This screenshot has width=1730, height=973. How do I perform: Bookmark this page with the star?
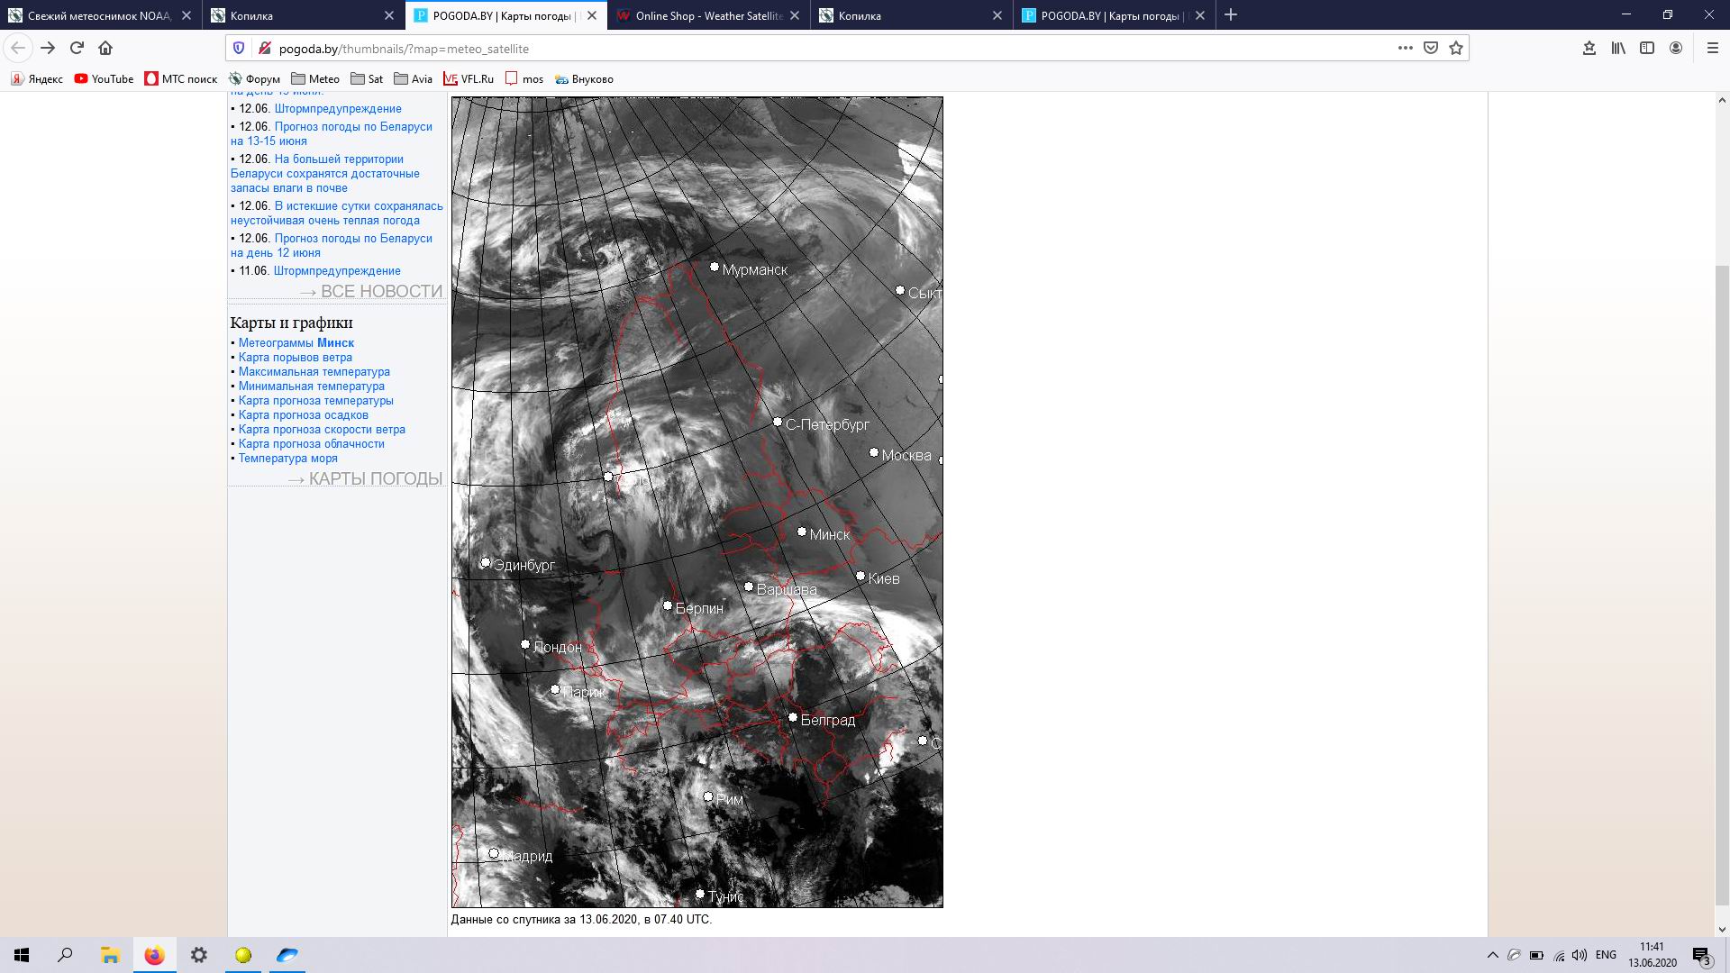tap(1456, 48)
